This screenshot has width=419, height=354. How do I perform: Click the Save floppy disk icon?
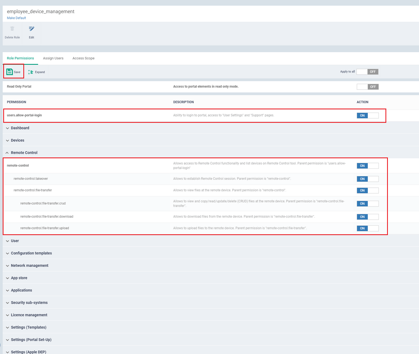(x=10, y=72)
